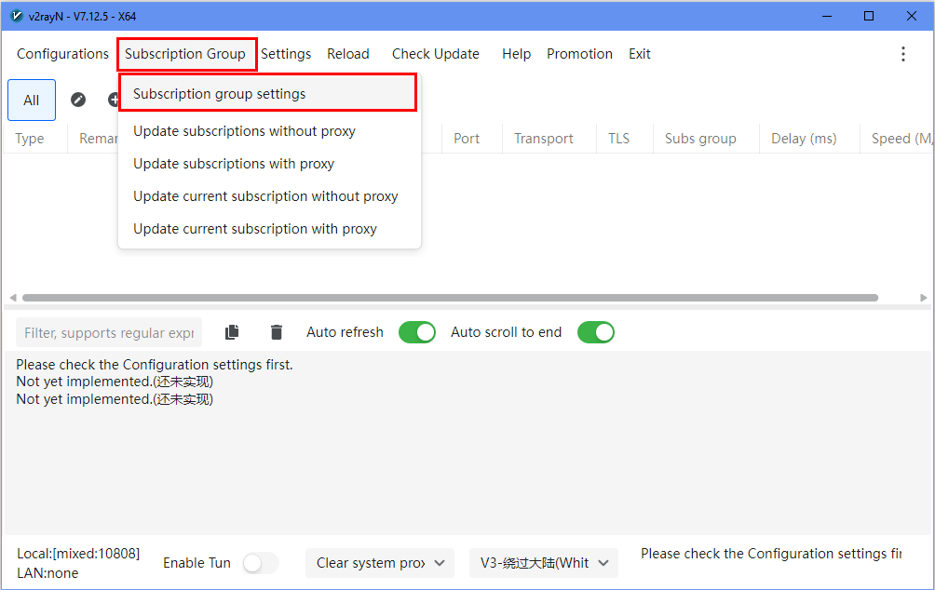935x590 pixels.
Task: Turn off Auto scroll to end
Action: 595,332
